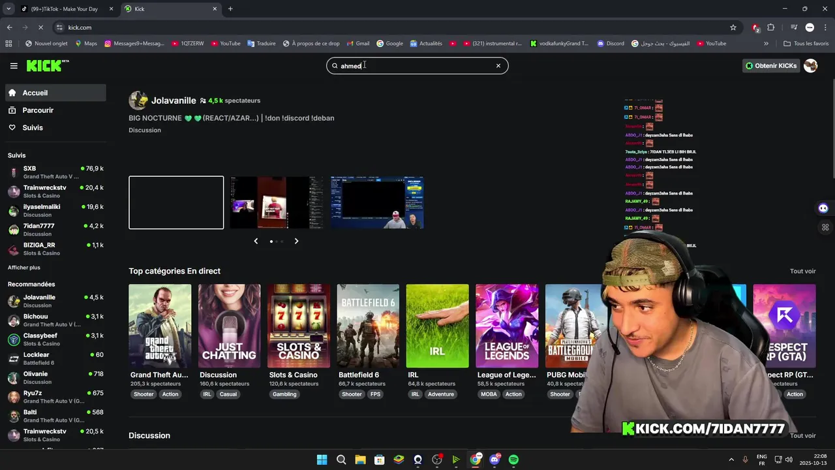Viewport: 835px width, 470px height.
Task: Select the second carousel stream thumbnail
Action: tap(276, 202)
